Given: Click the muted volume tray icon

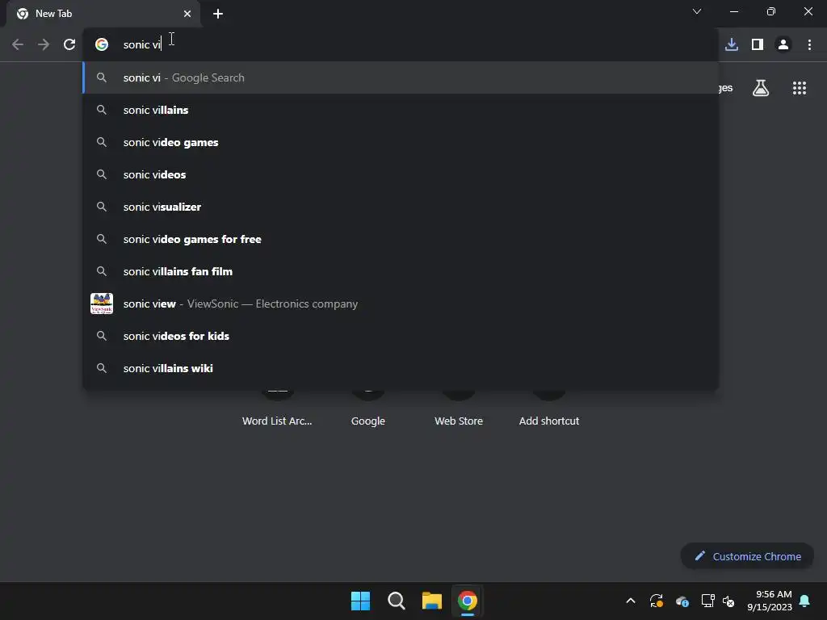Looking at the screenshot, I should [x=728, y=601].
